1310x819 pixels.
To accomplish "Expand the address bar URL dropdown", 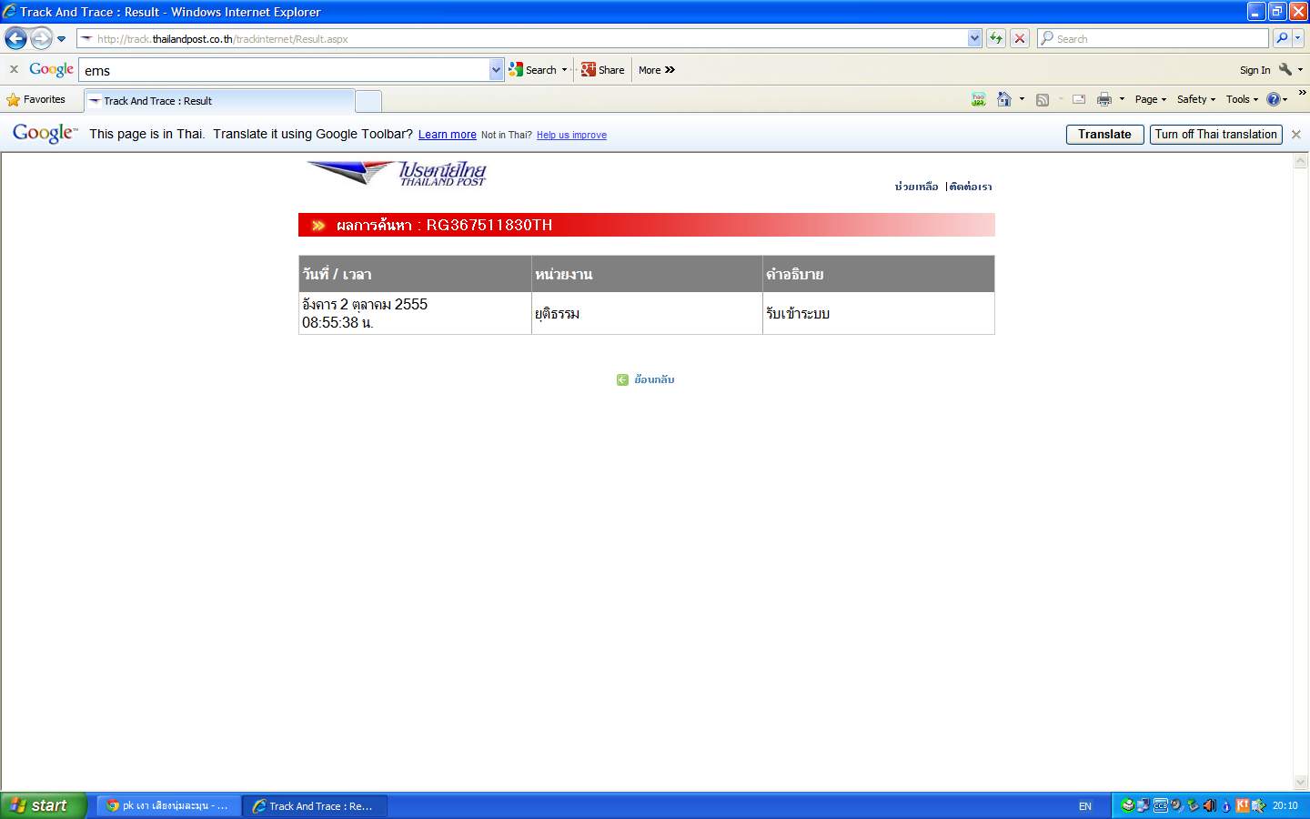I will pos(974,38).
